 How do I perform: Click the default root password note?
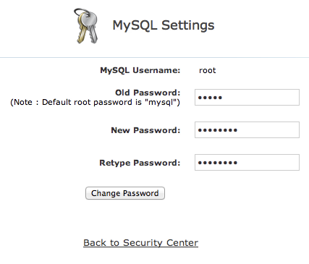click(95, 102)
